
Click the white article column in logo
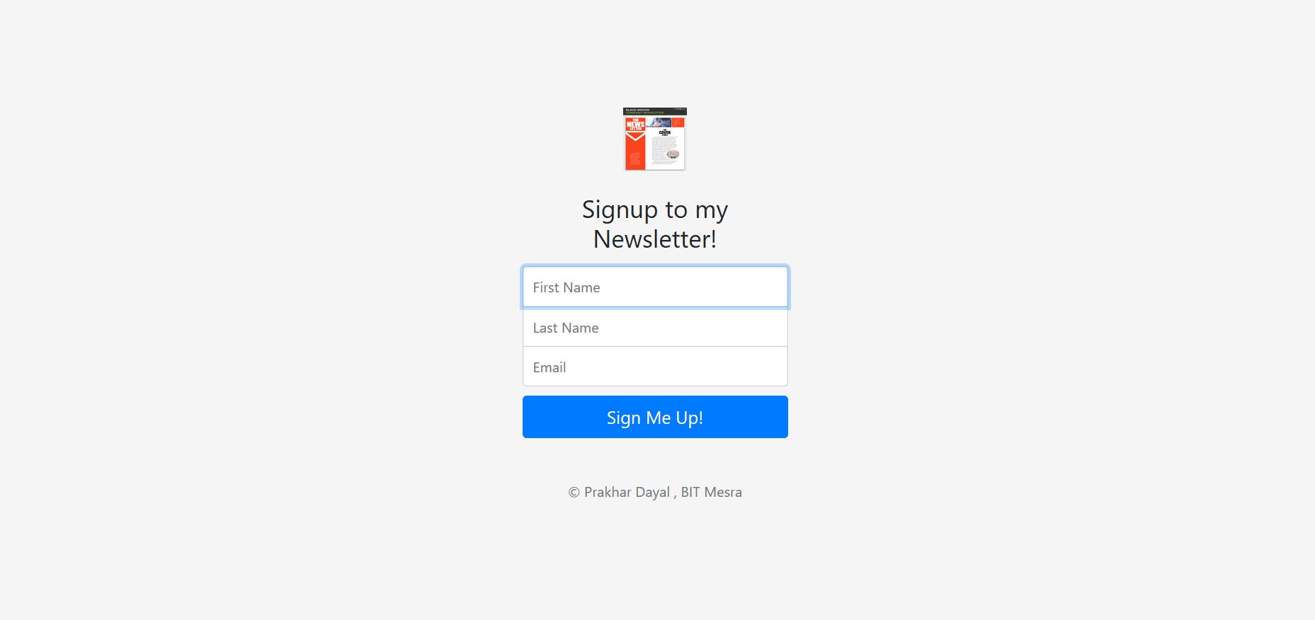665,149
